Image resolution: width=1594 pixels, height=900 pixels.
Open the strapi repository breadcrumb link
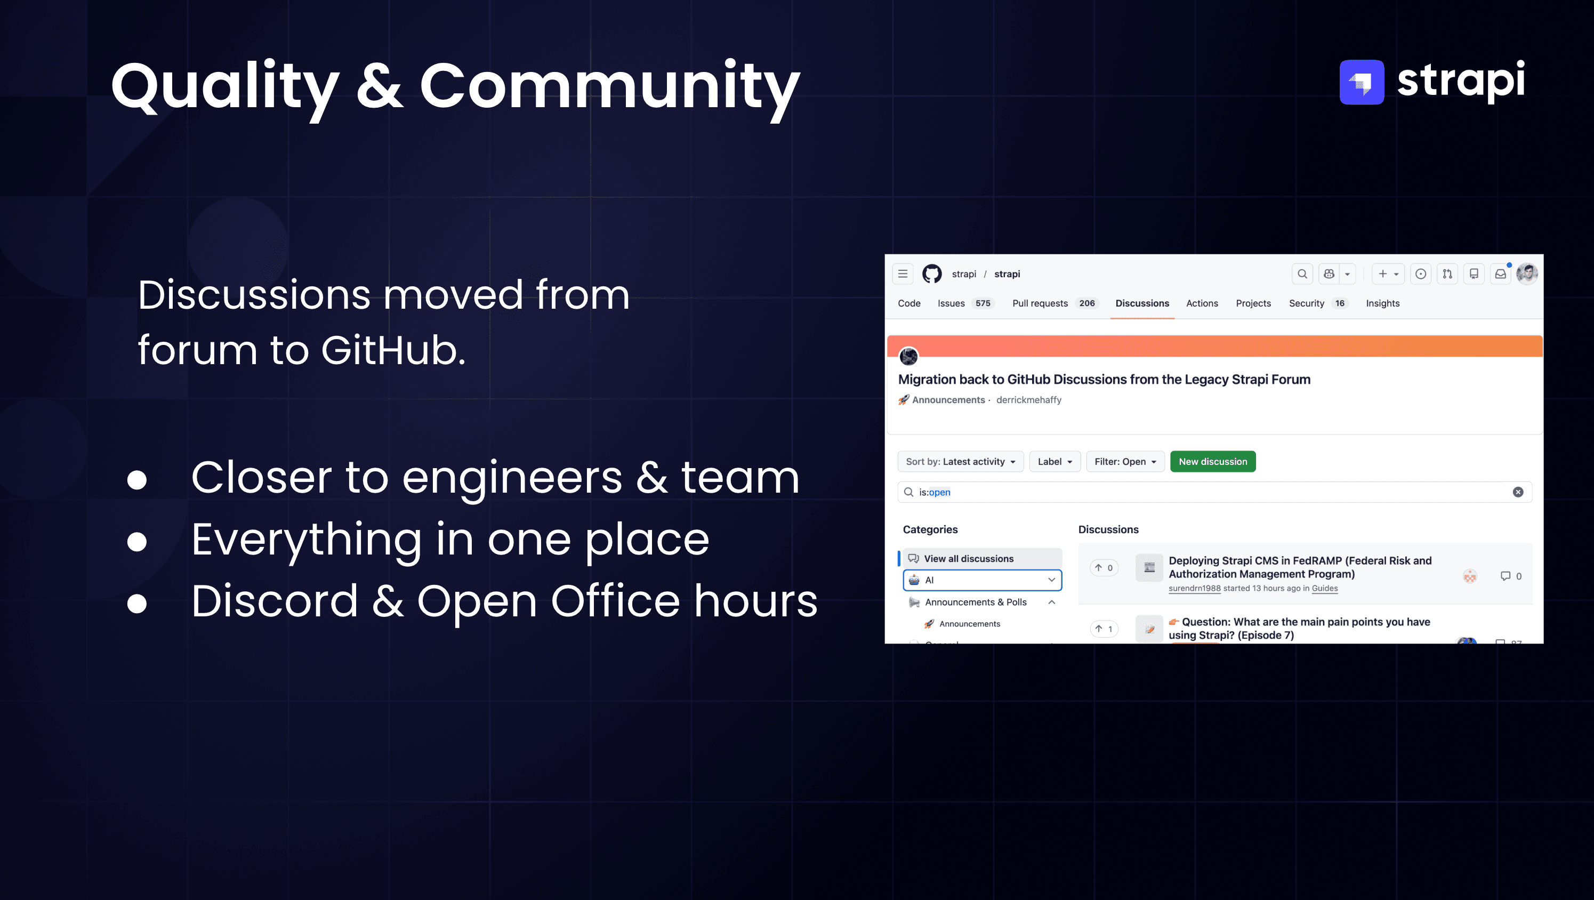point(1007,274)
